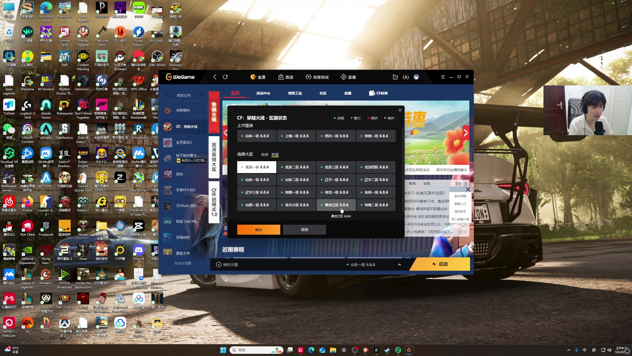Click the Windows taskbar search box
The image size is (632, 356).
coord(256,350)
